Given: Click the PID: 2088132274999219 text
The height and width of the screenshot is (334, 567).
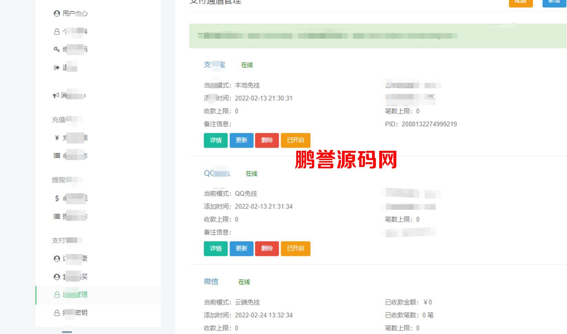Looking at the screenshot, I should [421, 124].
